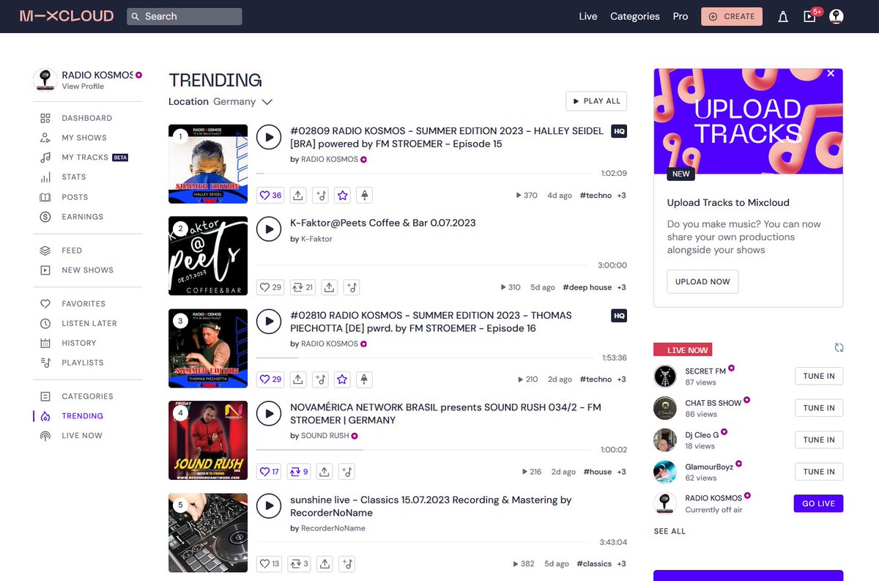Share the sunshine live Classics show

coord(325,564)
